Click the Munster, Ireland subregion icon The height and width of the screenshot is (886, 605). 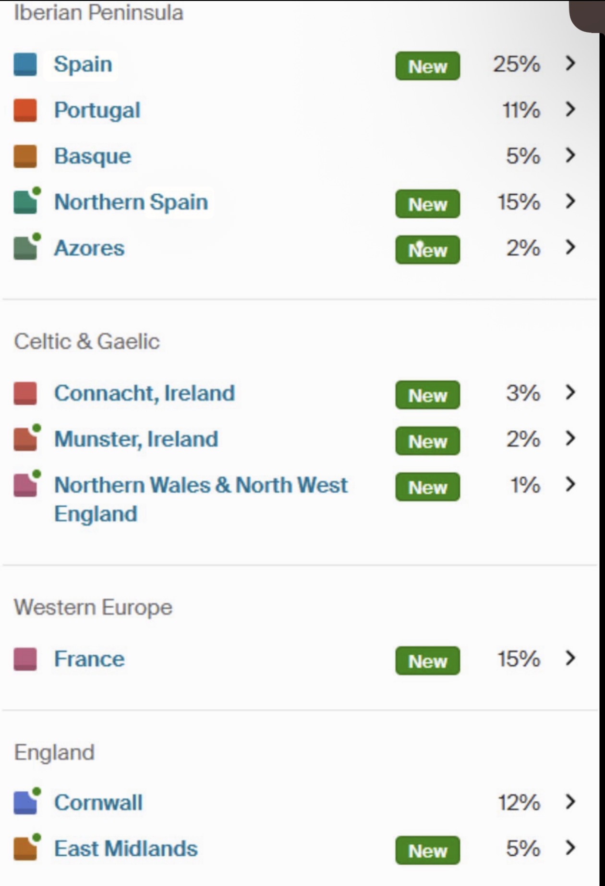pos(27,437)
